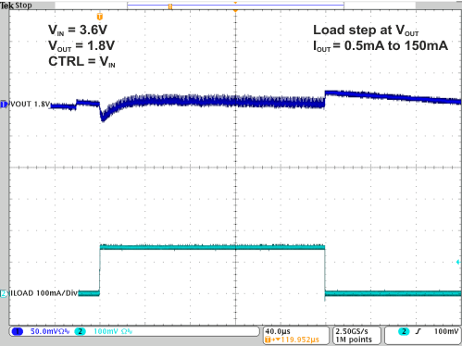Image resolution: width=462 pixels, height=346 pixels.
Task: Click the rising edge trigger slope icon
Action: (x=418, y=331)
